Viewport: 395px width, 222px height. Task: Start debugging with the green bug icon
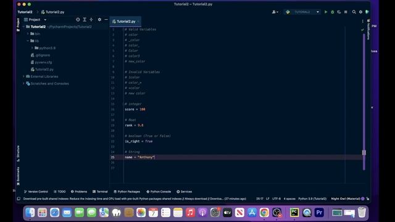[x=332, y=12]
